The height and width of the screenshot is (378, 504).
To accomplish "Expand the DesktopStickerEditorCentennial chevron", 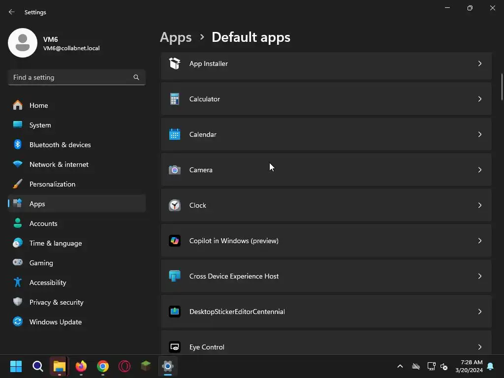I will (x=480, y=312).
